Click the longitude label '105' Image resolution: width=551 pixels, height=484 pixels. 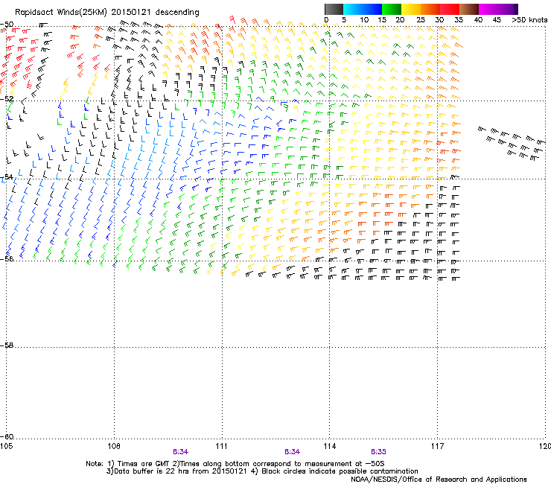tap(6, 446)
